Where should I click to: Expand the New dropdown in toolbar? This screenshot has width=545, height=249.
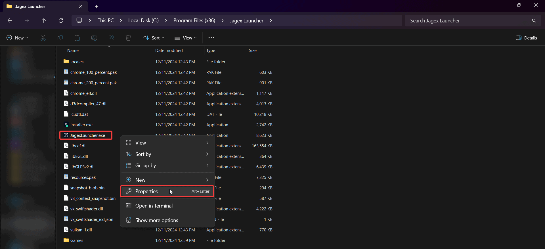tap(17, 38)
